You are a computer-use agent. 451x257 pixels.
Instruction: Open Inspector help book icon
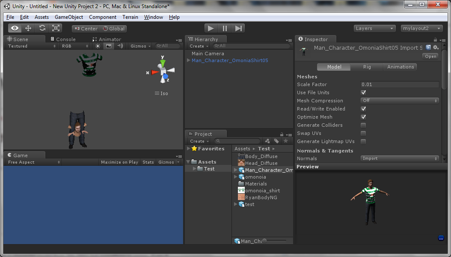pyautogui.click(x=428, y=48)
